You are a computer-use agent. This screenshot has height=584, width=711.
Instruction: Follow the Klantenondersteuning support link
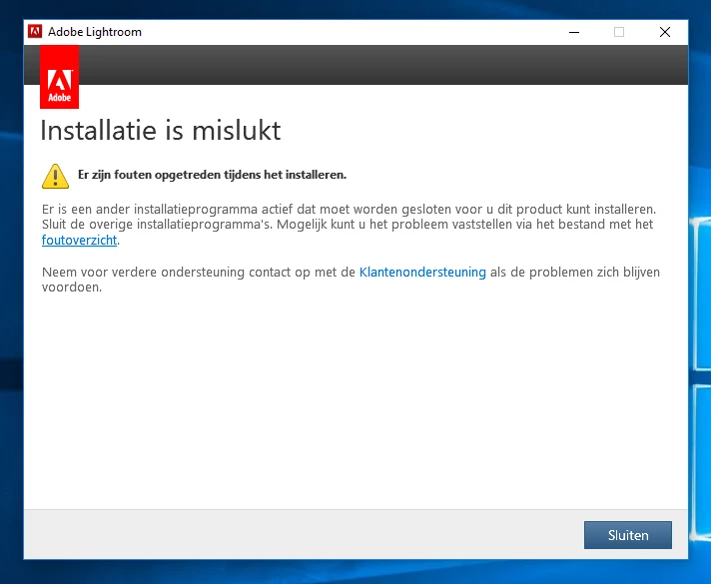pyautogui.click(x=422, y=273)
